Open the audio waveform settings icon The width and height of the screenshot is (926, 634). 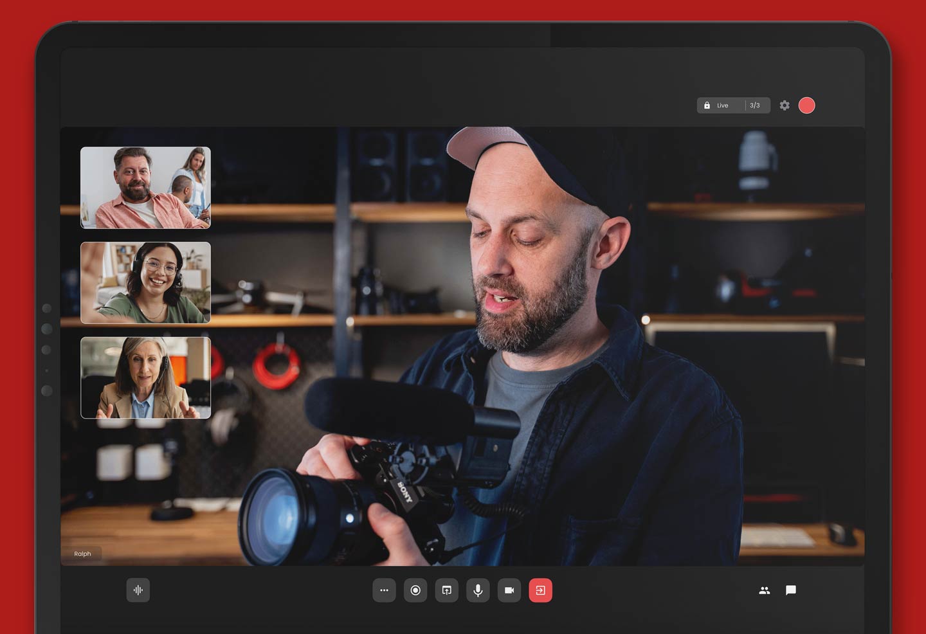pos(138,590)
